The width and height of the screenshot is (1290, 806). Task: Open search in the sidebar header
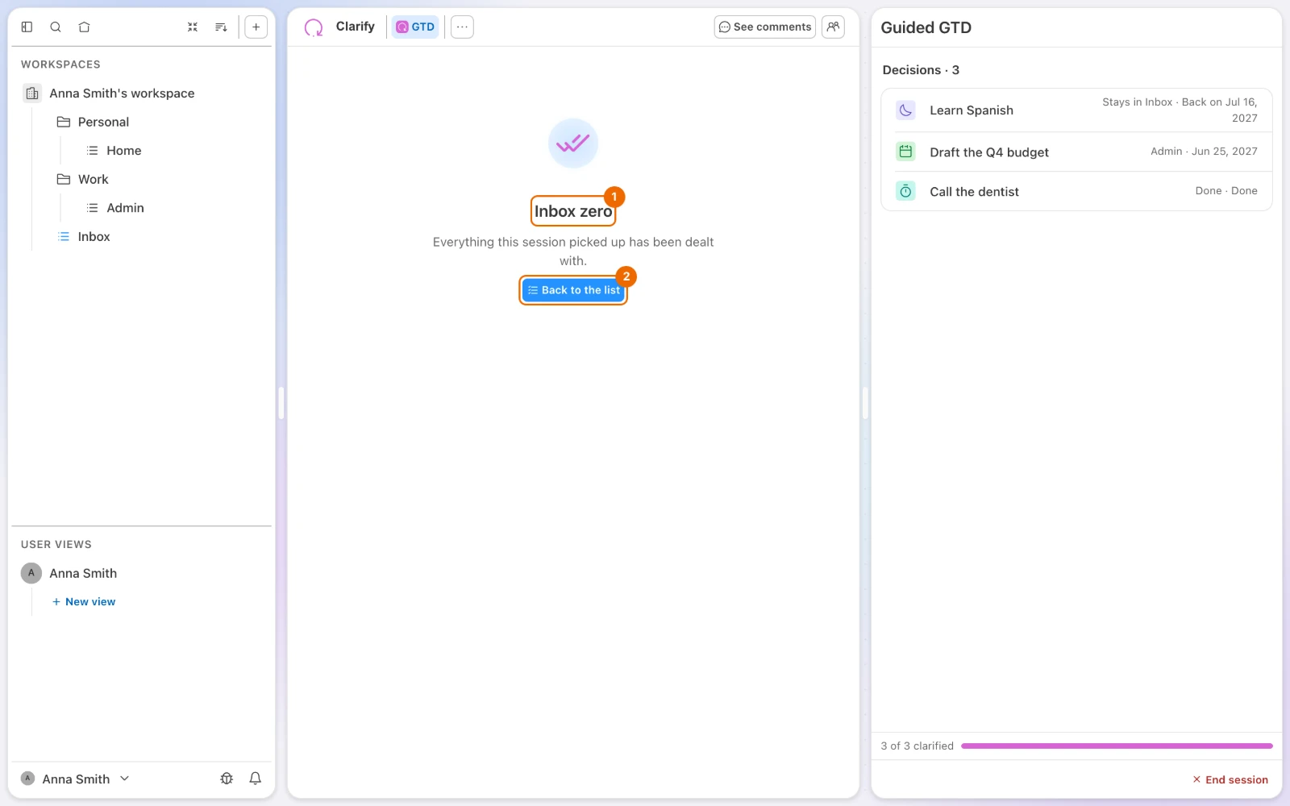point(56,27)
